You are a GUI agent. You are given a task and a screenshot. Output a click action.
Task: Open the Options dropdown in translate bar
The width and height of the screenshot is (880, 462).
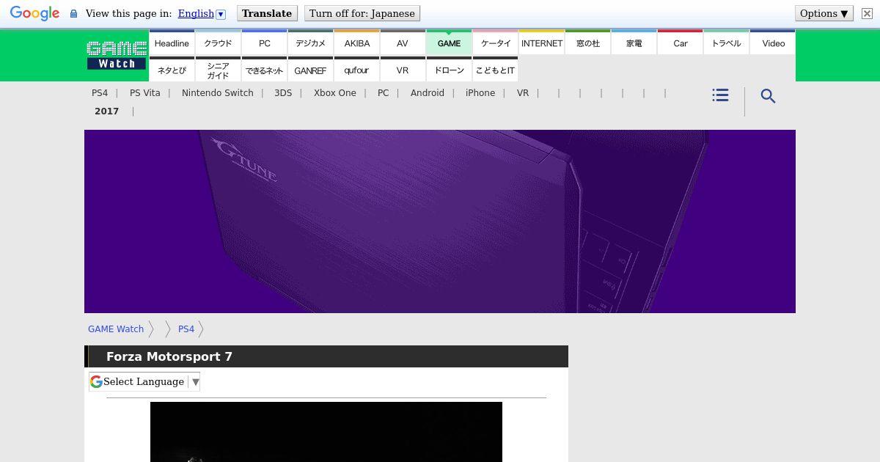[x=824, y=13]
